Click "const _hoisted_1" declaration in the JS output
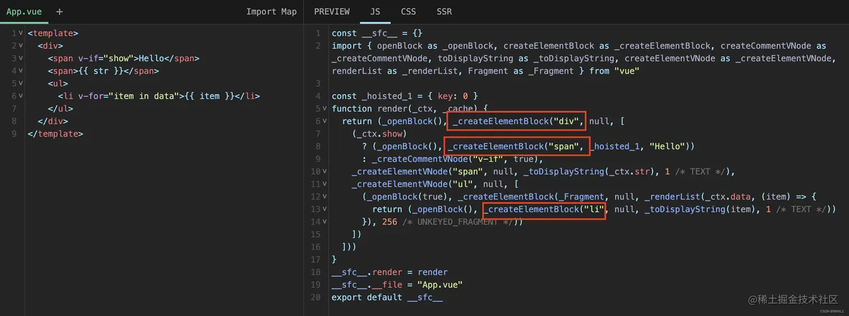The height and width of the screenshot is (316, 849). tap(372, 96)
